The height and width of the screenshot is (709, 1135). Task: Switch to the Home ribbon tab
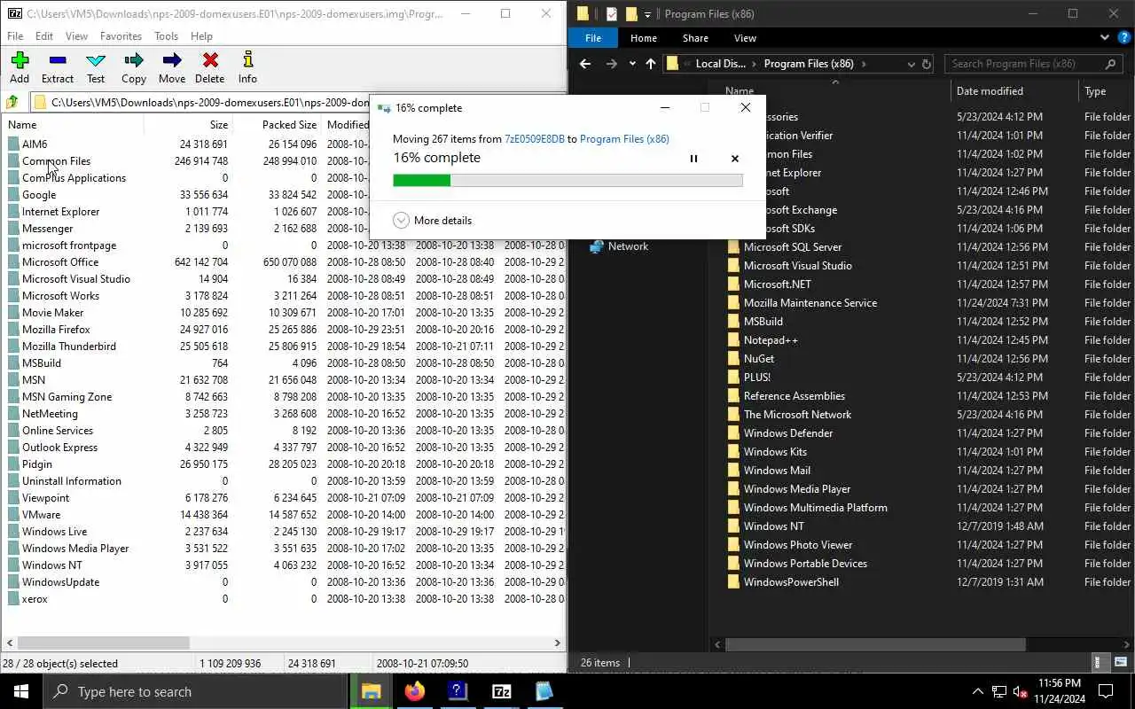(x=644, y=38)
